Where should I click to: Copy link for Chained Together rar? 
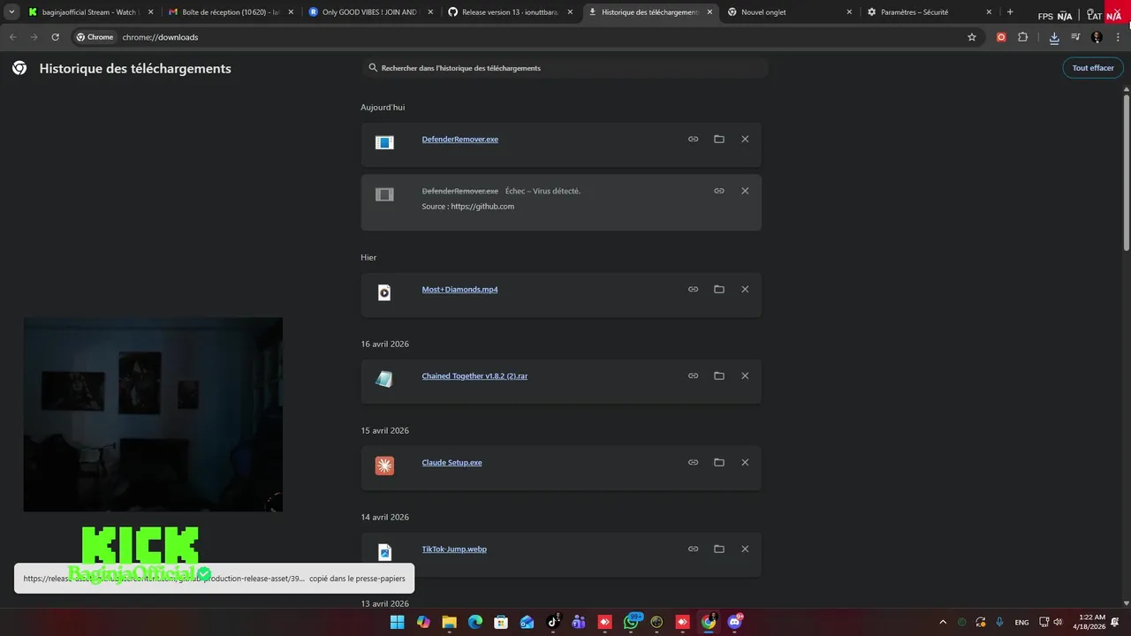[x=693, y=376]
